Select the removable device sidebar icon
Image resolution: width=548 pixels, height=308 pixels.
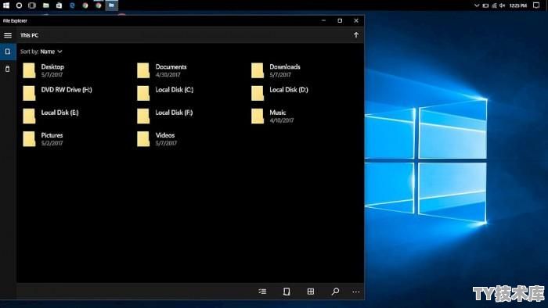click(7, 69)
